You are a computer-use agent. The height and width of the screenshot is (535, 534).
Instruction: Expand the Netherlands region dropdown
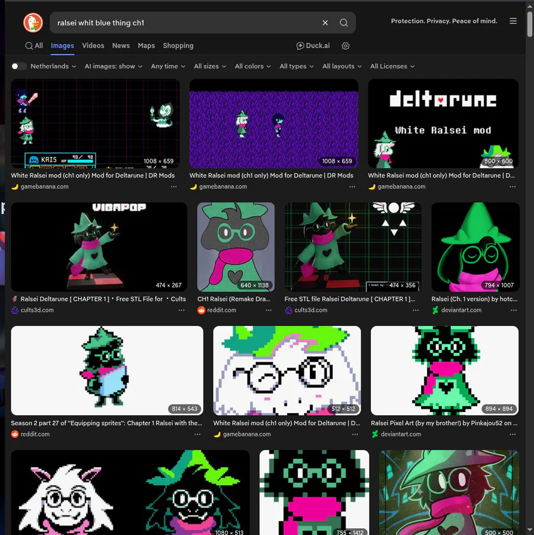click(x=53, y=66)
